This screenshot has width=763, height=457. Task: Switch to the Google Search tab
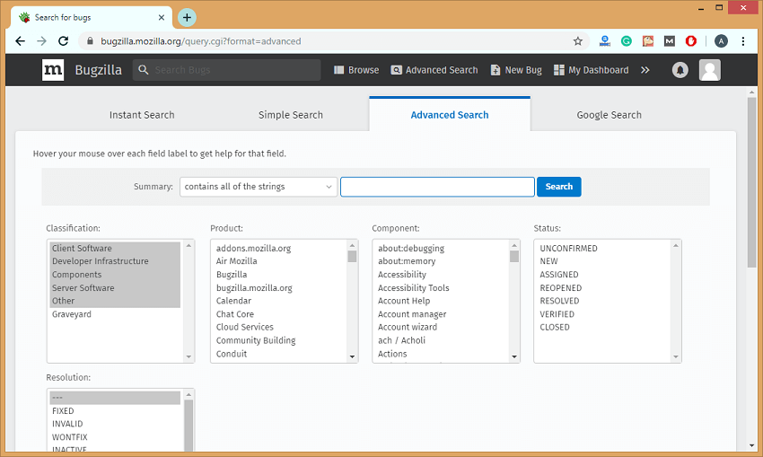pyautogui.click(x=610, y=115)
